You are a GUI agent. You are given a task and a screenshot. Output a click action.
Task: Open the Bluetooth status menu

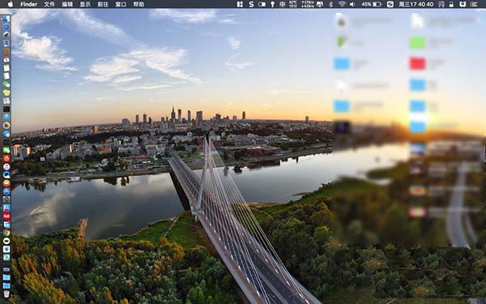point(330,4)
